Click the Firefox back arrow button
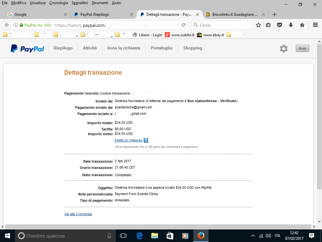This screenshot has width=322, height=242. coord(7,25)
